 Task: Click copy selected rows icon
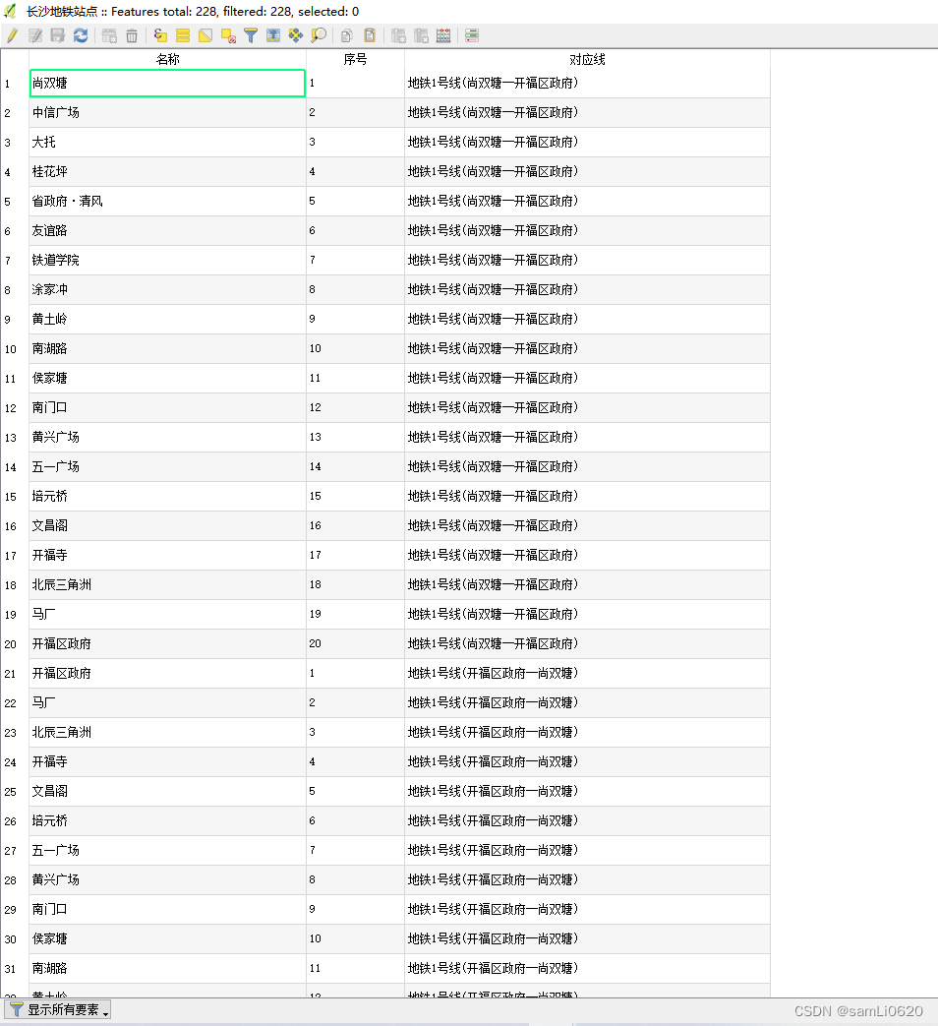pyautogui.click(x=347, y=36)
